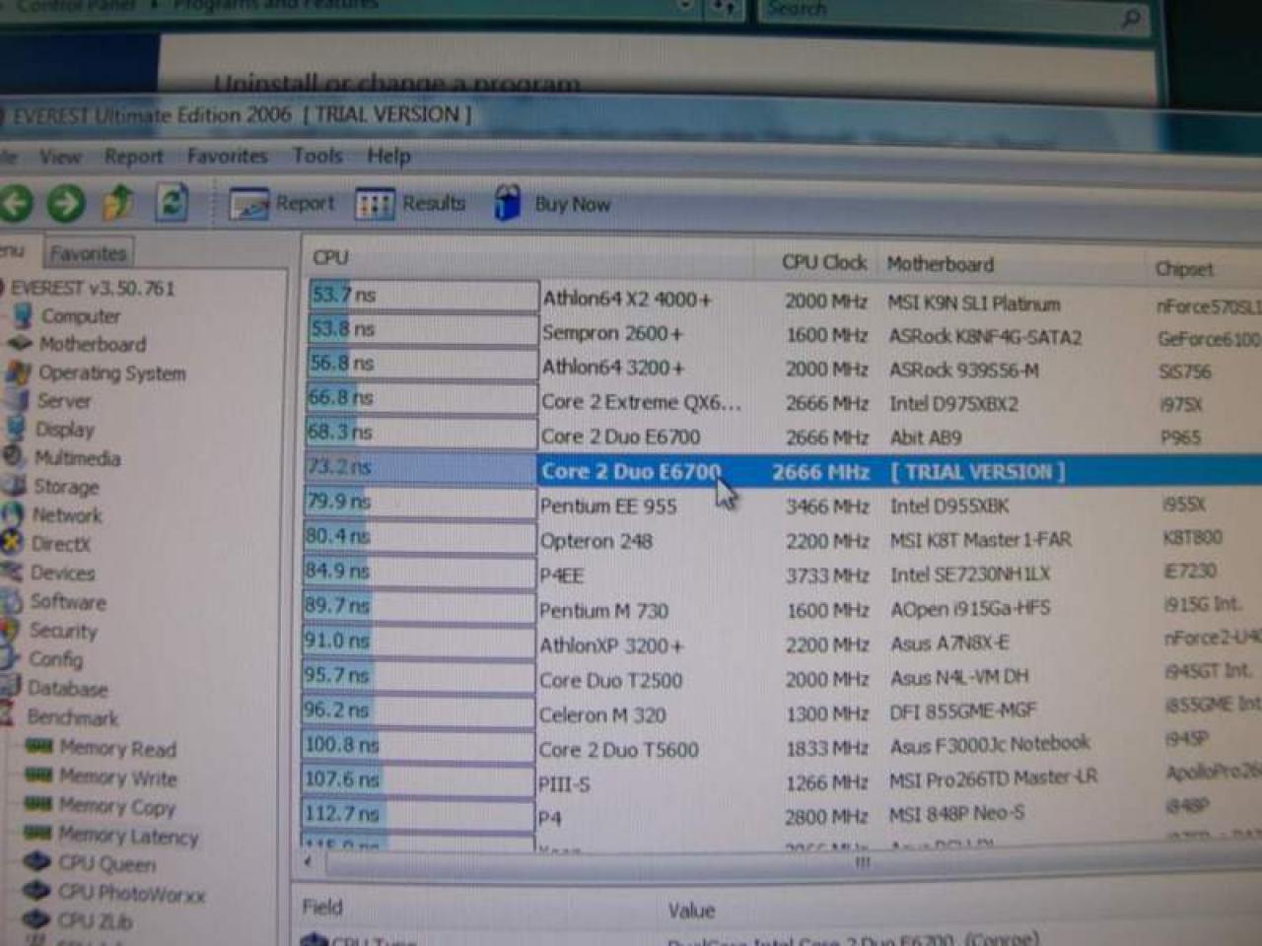This screenshot has width=1262, height=946.
Task: Click the Memory Latency benchmark icon
Action: 37,834
